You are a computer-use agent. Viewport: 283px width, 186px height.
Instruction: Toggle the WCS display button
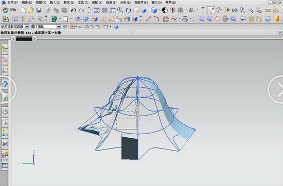pos(211,10)
